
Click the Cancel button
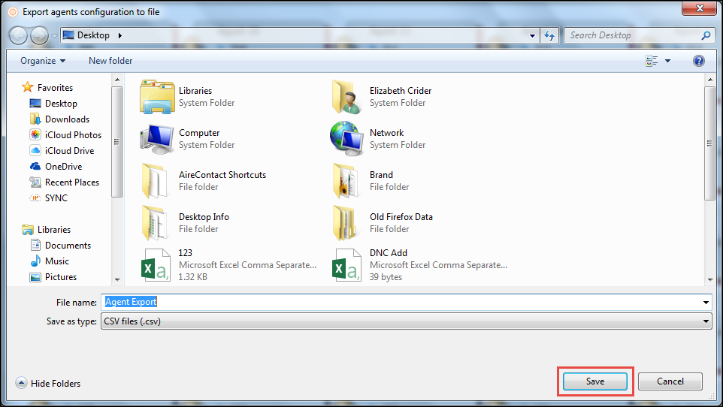point(670,381)
